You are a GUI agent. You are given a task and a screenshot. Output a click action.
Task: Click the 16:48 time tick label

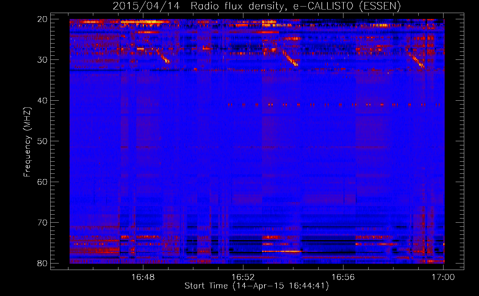pos(143,277)
